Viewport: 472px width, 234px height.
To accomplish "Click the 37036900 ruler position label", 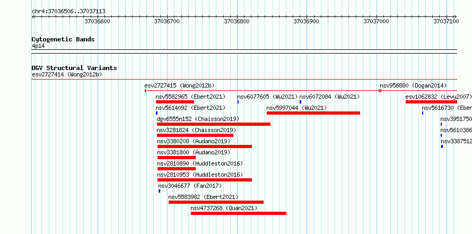I will [306, 21].
